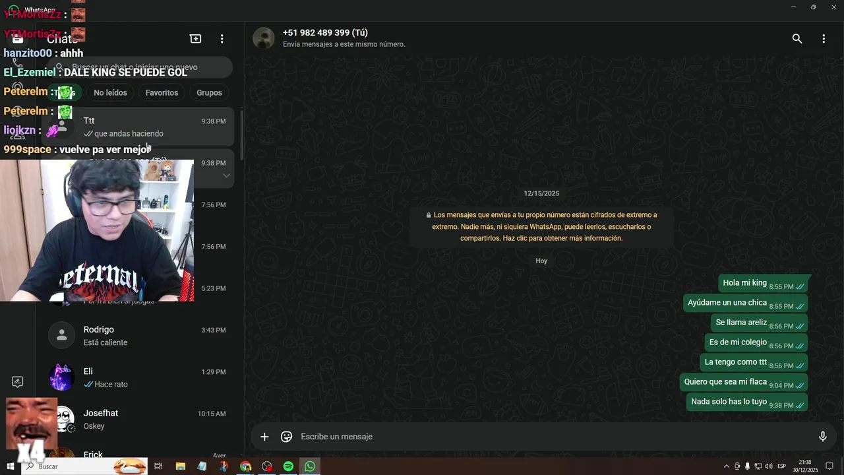844x475 pixels.
Task: Click the Hoy date label
Action: coord(541,261)
